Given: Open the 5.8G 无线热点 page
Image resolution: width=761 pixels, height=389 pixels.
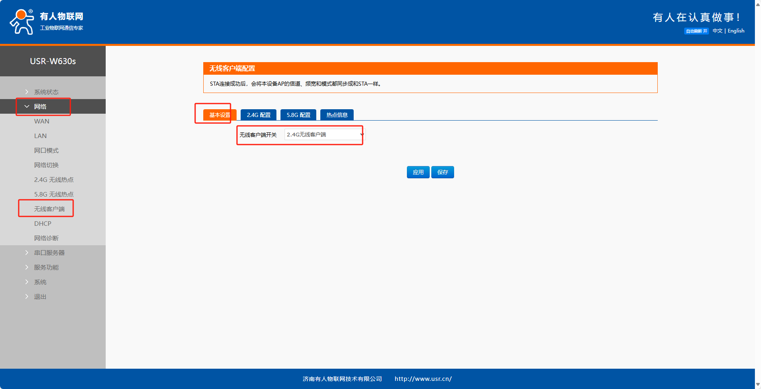Looking at the screenshot, I should click(x=54, y=194).
